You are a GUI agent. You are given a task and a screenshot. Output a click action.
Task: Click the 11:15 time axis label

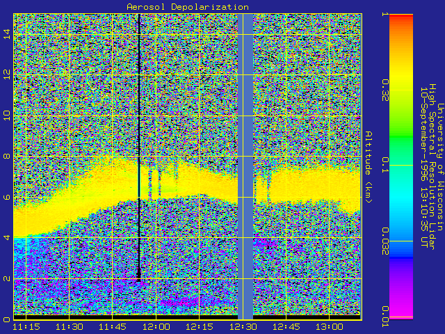(26, 327)
